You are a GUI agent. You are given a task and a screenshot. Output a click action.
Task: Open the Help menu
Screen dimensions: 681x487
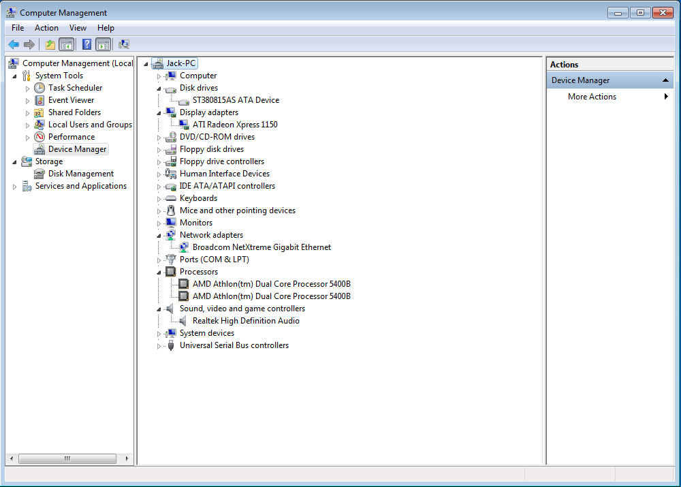(x=106, y=28)
